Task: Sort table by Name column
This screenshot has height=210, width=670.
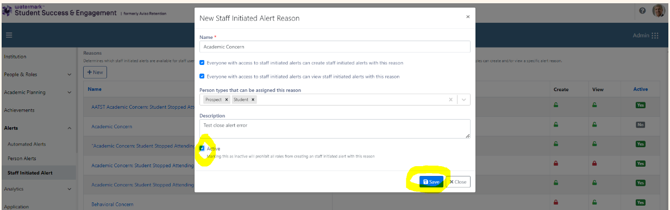Action: tap(95, 89)
